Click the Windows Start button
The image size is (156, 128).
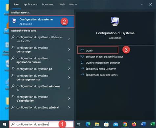(4, 124)
